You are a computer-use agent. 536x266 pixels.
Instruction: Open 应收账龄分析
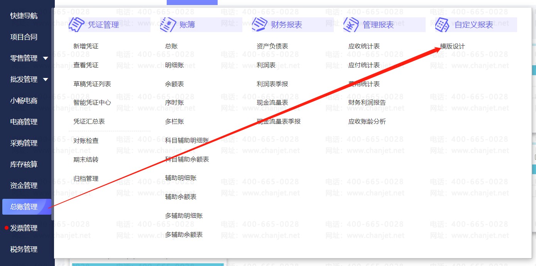tap(367, 122)
